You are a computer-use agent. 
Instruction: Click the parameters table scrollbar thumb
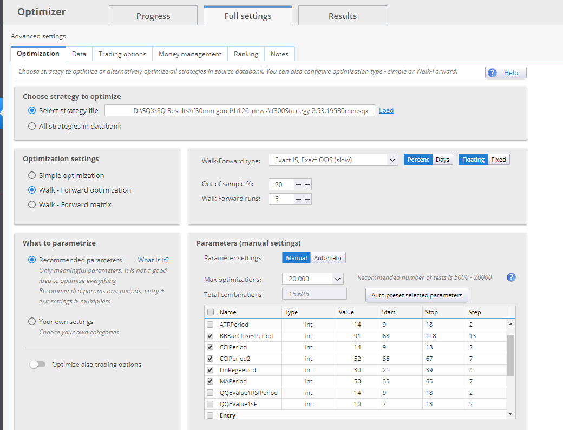point(510,355)
